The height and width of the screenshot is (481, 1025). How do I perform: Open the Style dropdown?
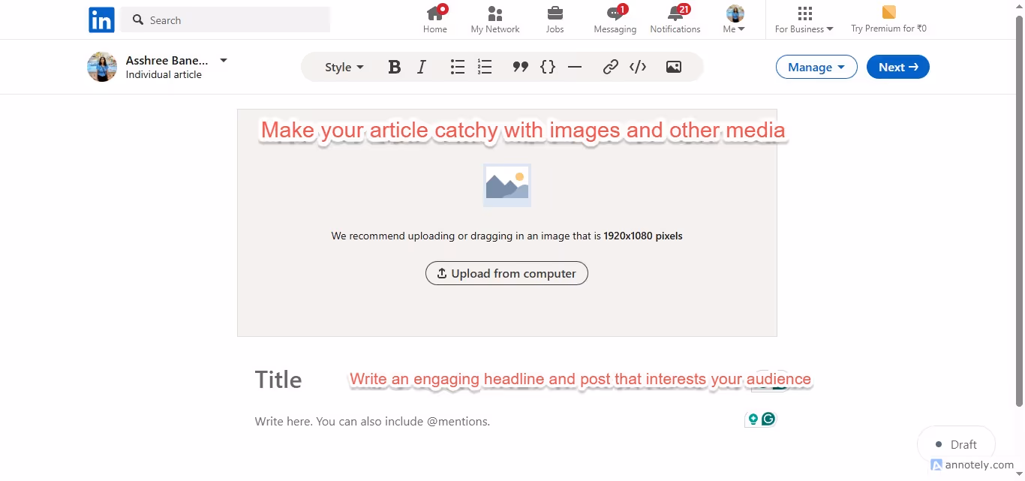(x=343, y=67)
